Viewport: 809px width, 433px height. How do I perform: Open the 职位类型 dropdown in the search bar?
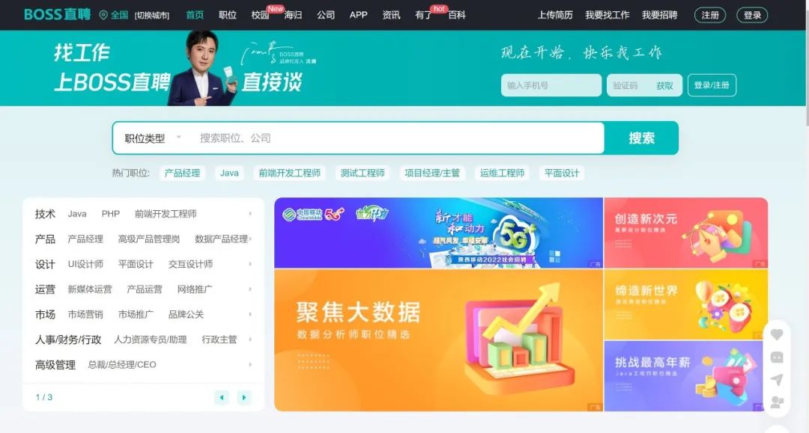coord(153,138)
